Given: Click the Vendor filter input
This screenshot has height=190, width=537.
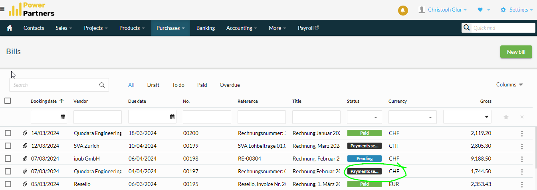Looking at the screenshot, I should pos(97,117).
